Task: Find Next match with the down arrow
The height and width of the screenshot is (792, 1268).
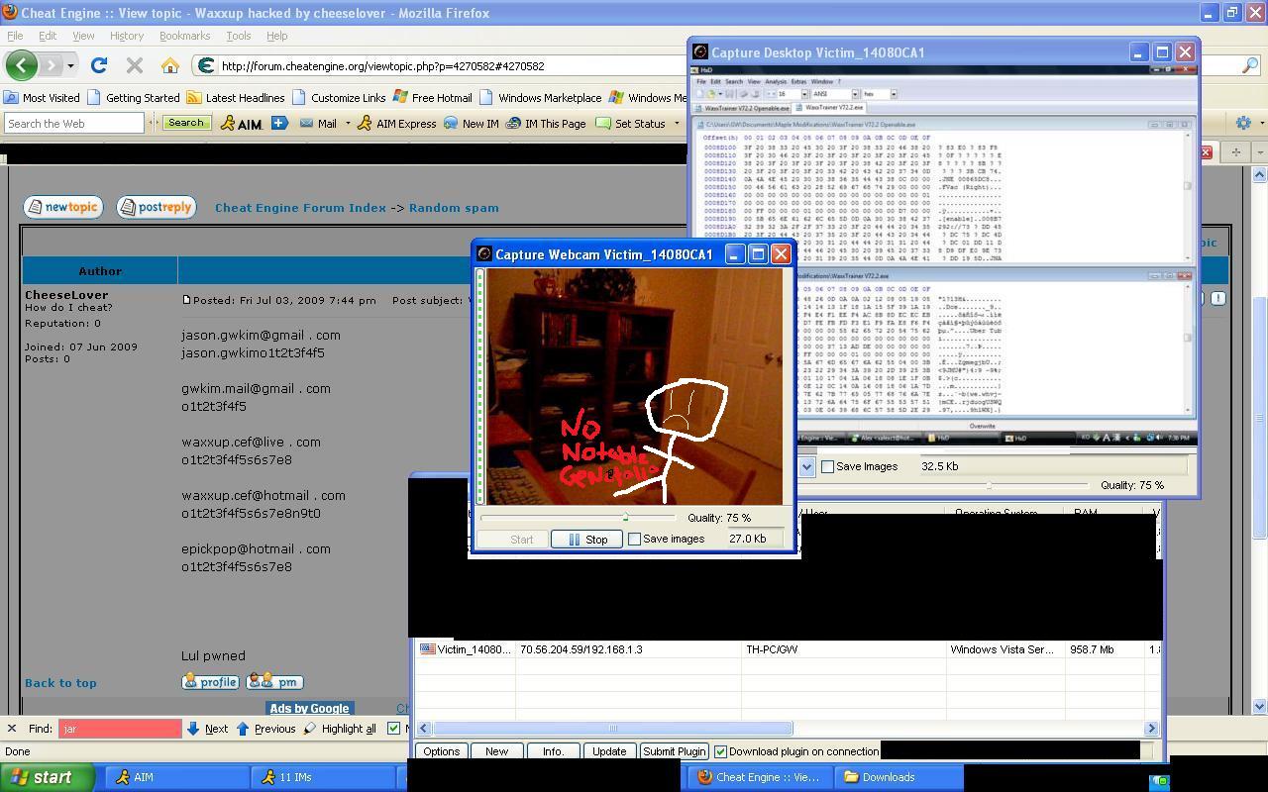Action: (x=193, y=729)
